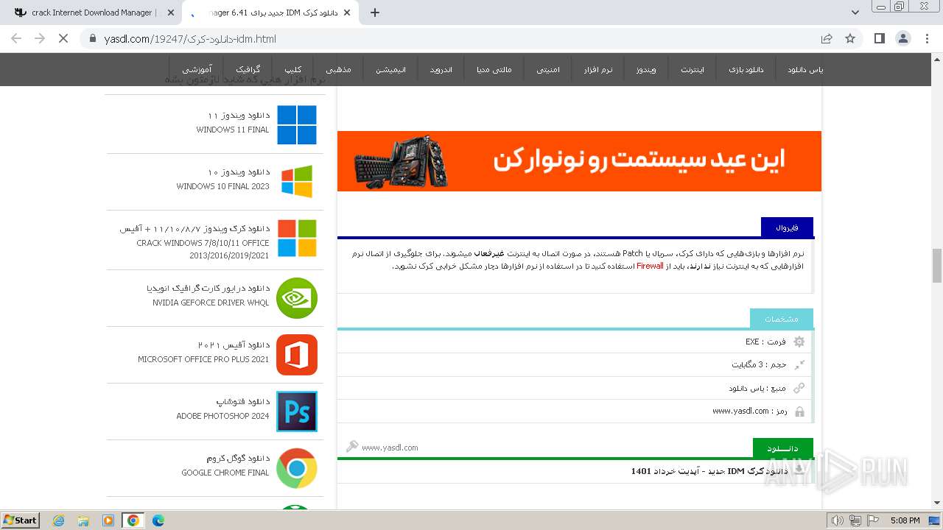
Task: Open the Windows 10 logo thumbnail
Action: click(297, 181)
